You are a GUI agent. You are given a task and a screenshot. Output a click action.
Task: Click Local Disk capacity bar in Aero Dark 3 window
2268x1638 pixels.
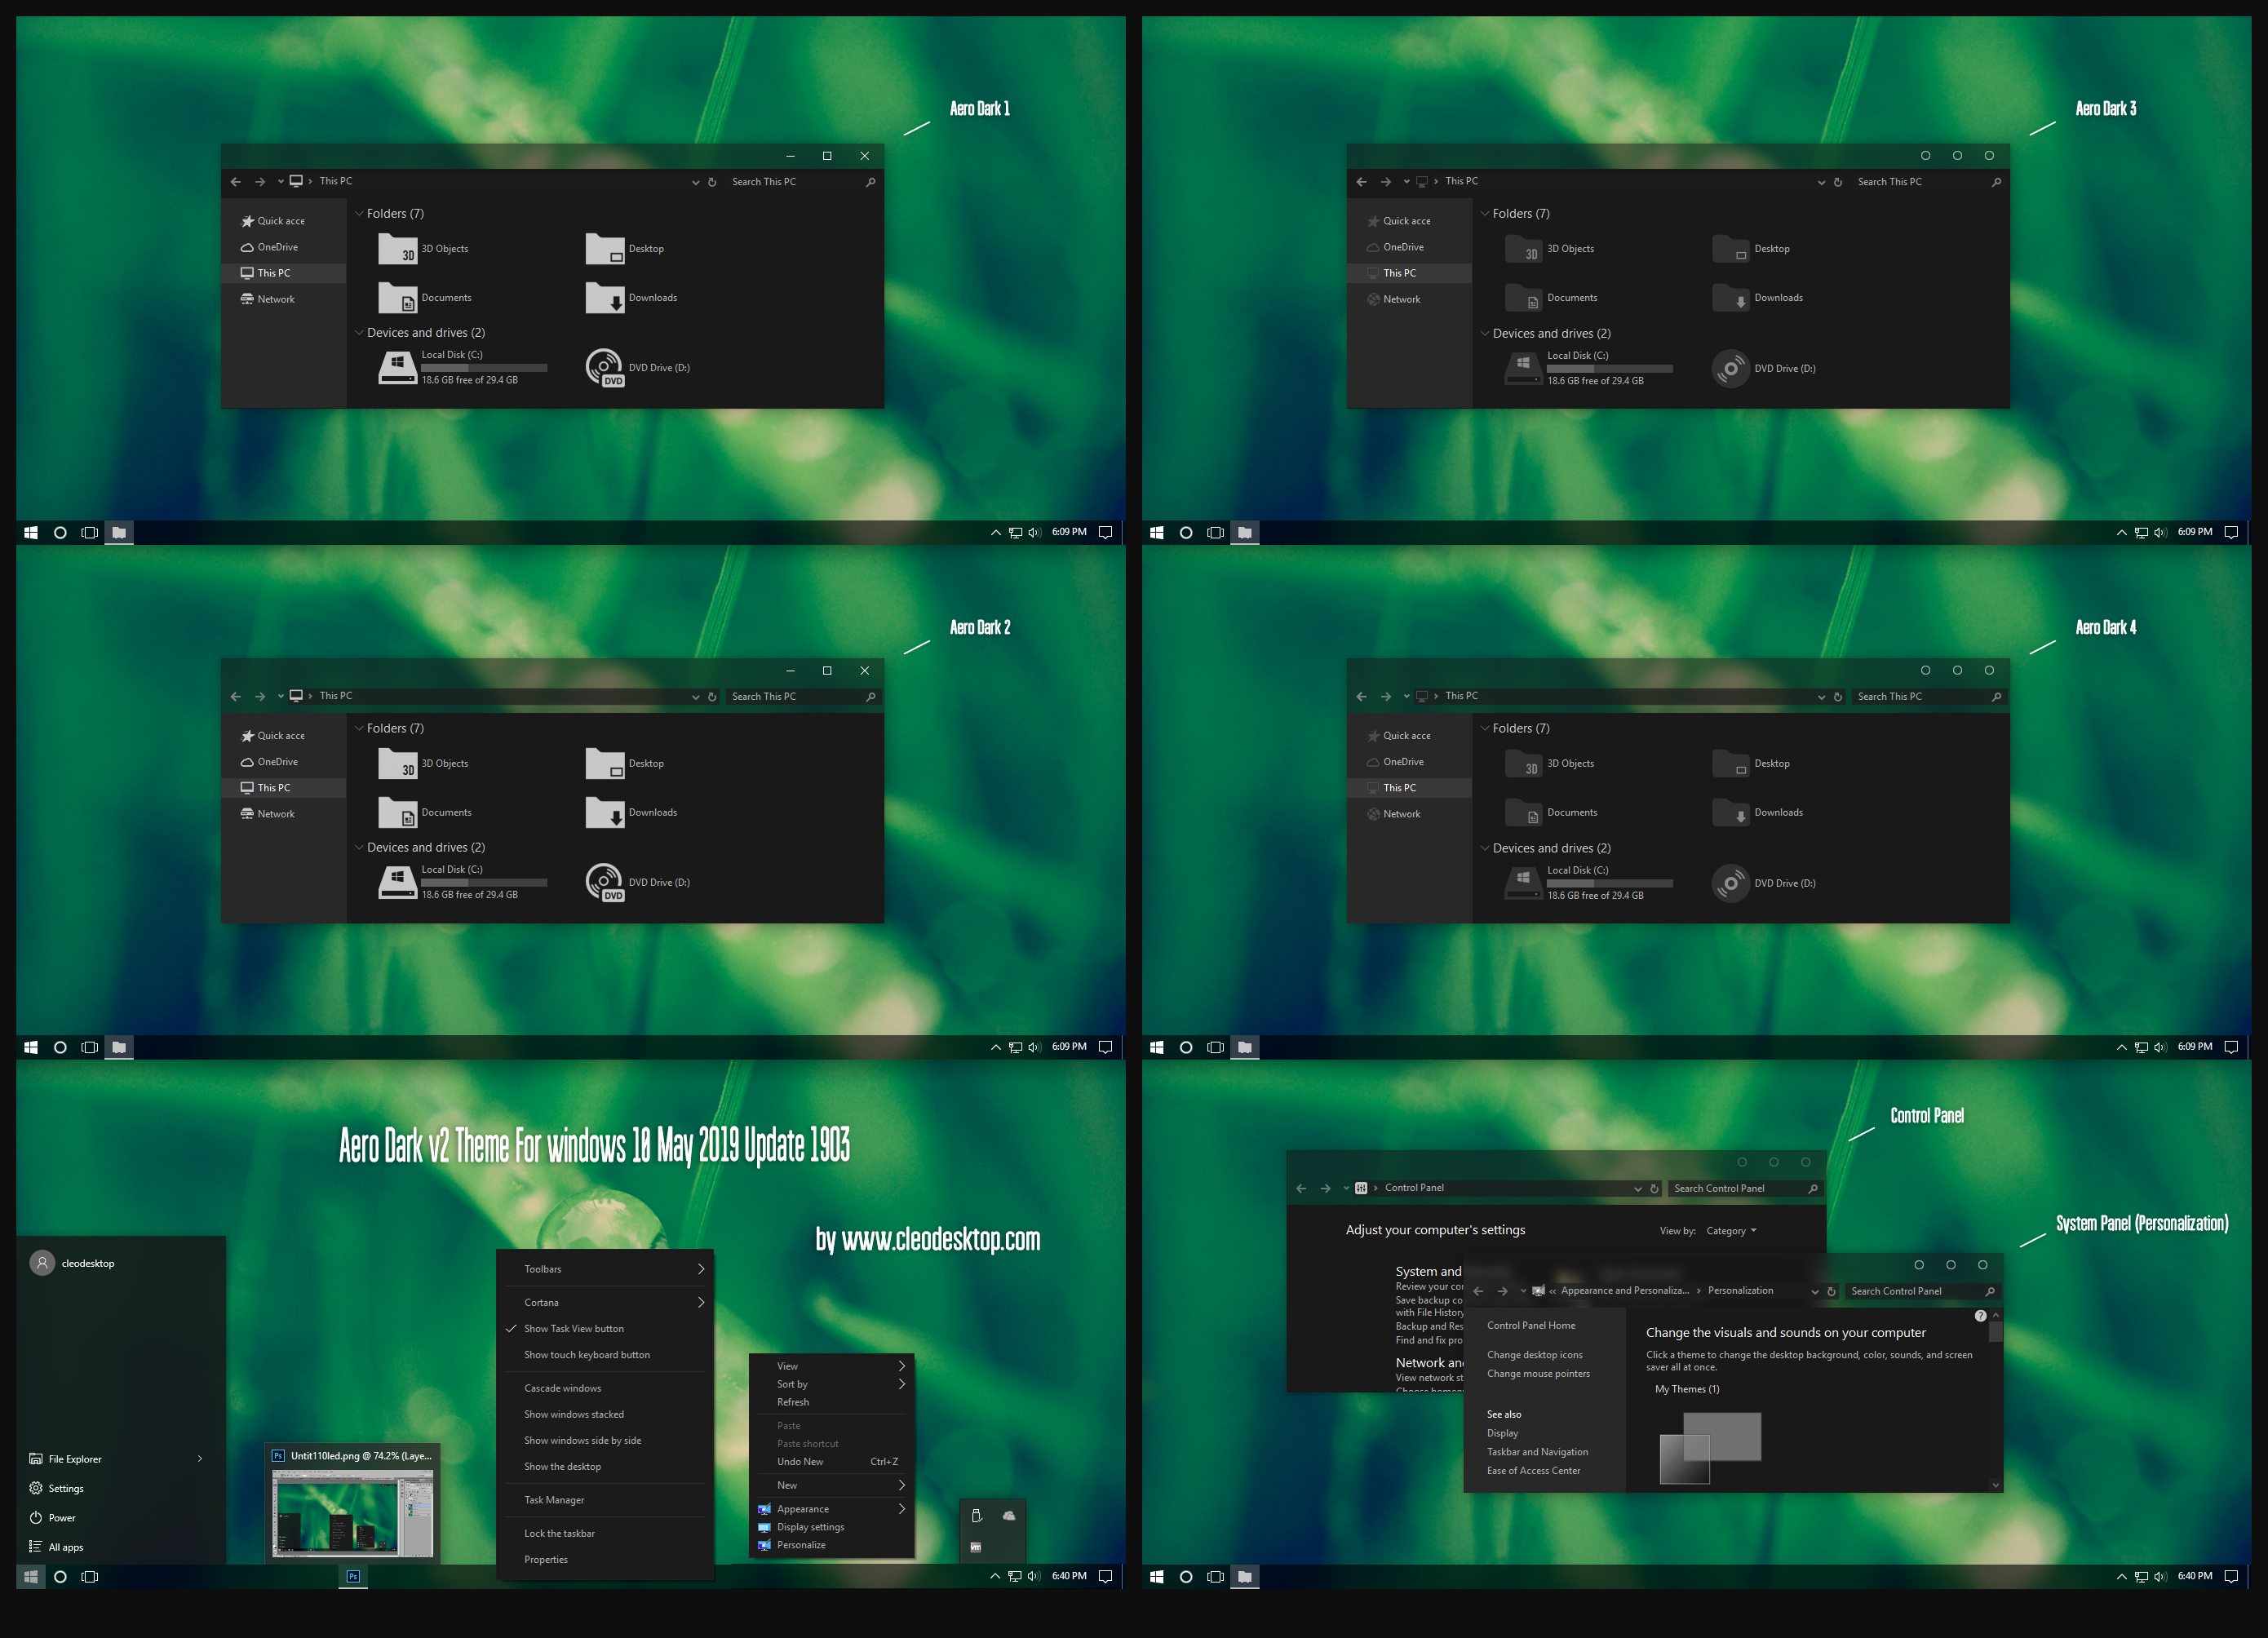coord(1610,369)
